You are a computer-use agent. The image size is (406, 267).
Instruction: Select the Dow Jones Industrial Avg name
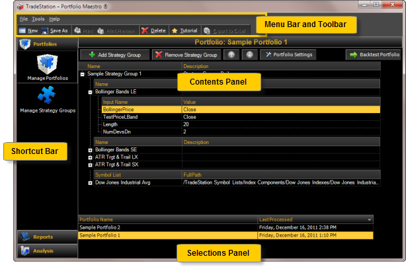122,182
